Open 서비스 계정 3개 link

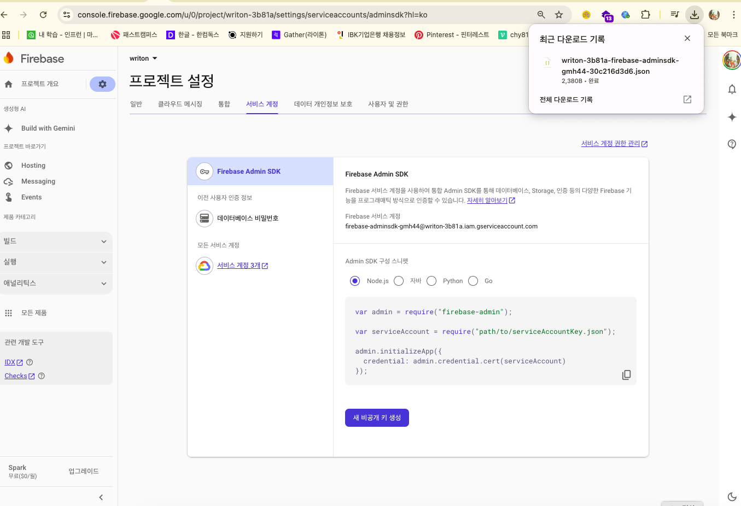[x=242, y=266]
